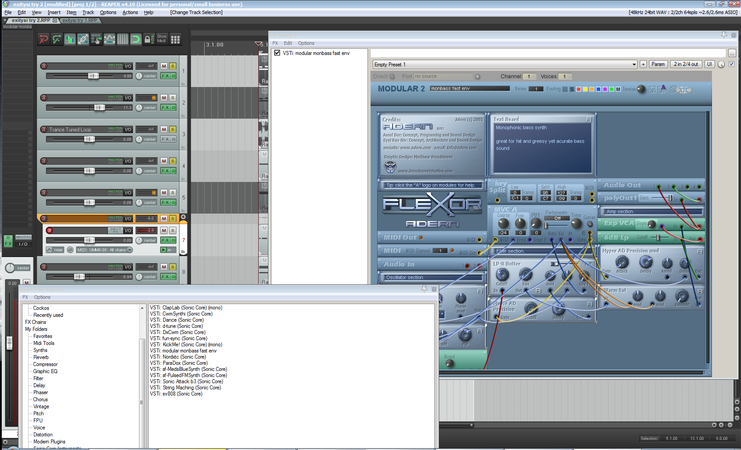Viewport: 741px width, 450px height.
Task: Mute track 1
Action: click(x=164, y=66)
